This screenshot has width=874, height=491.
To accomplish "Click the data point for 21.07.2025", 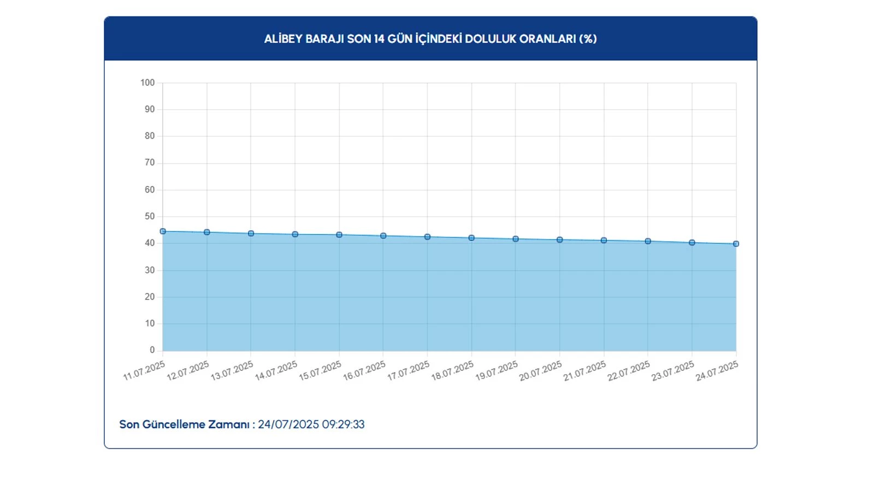I will tap(604, 241).
